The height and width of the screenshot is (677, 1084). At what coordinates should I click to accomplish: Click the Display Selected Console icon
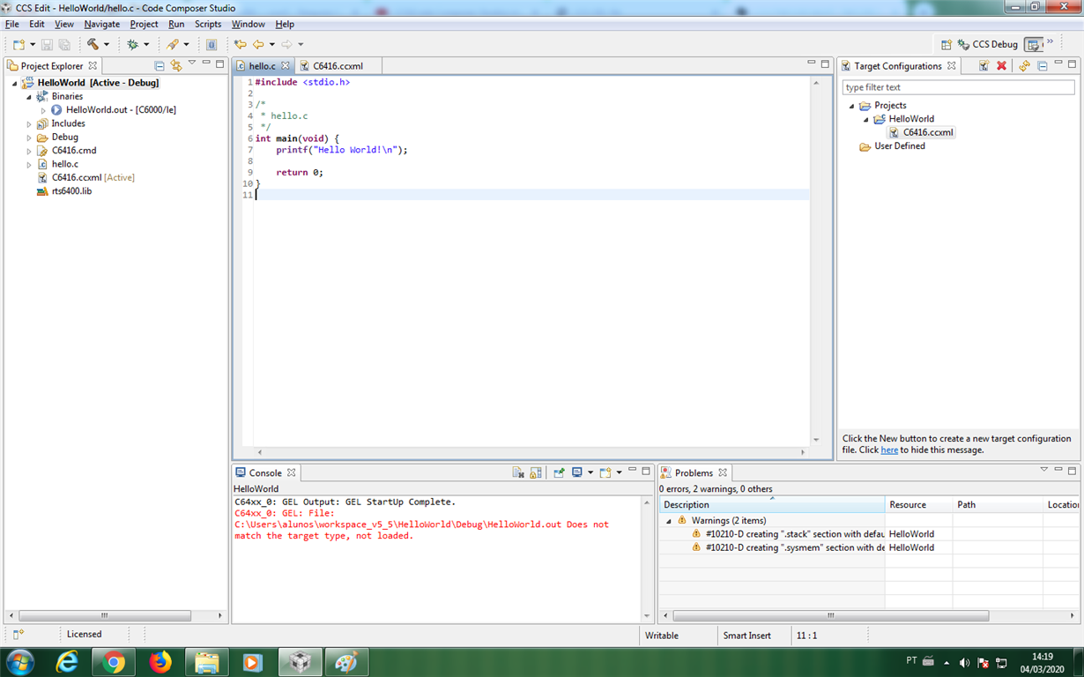tap(576, 473)
